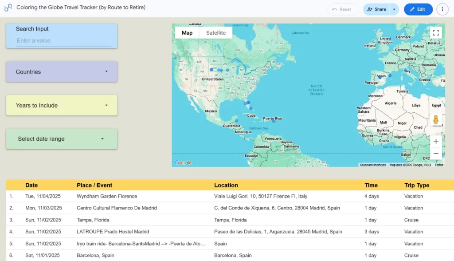The image size is (454, 261).
Task: Click the 4 days time cell
Action: point(372,196)
